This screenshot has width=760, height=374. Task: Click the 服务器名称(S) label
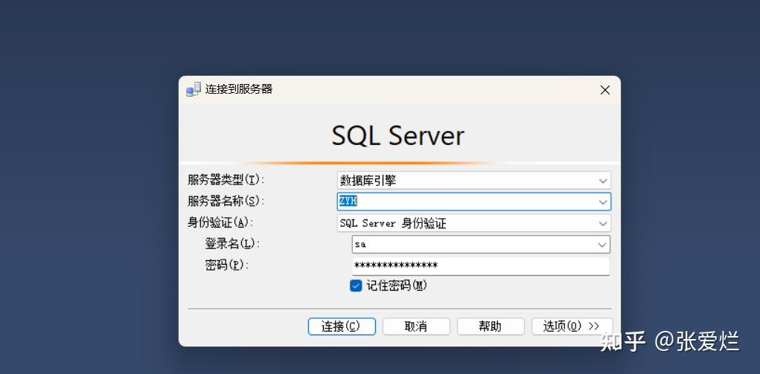coord(226,201)
